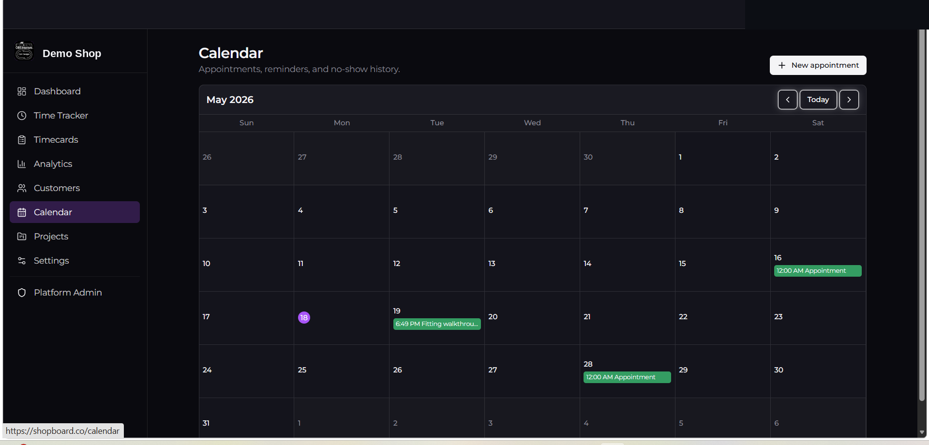Click the Analytics bar chart icon
This screenshot has height=445, width=929.
pos(22,164)
